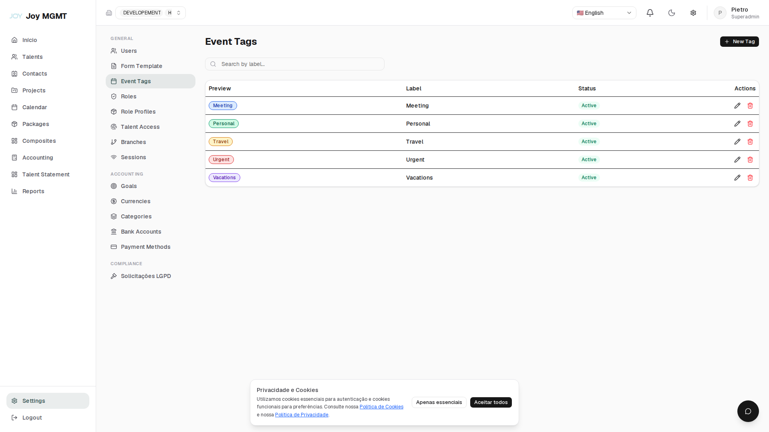Click the Label column header
The width and height of the screenshot is (769, 432).
tap(414, 88)
